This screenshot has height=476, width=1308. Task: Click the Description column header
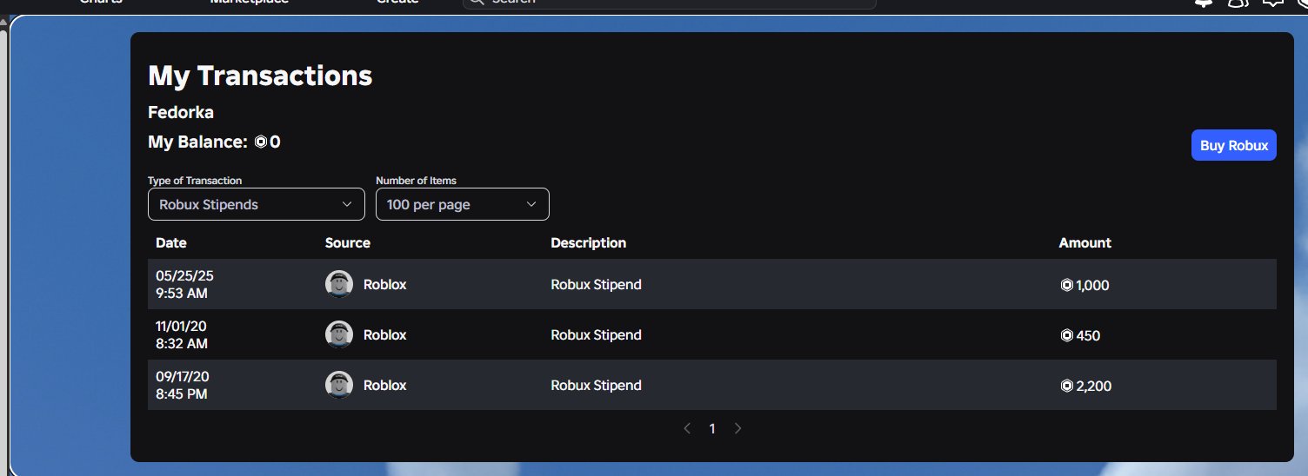point(589,242)
